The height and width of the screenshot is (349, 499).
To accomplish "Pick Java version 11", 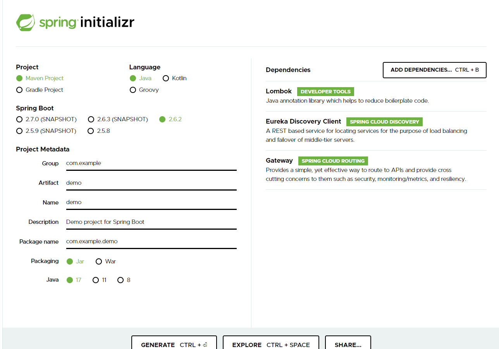I will 100,280.
